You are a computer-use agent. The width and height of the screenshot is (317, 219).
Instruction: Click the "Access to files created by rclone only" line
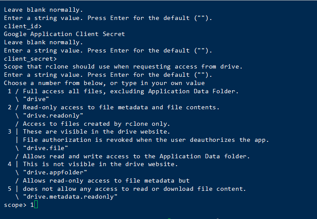point(96,124)
